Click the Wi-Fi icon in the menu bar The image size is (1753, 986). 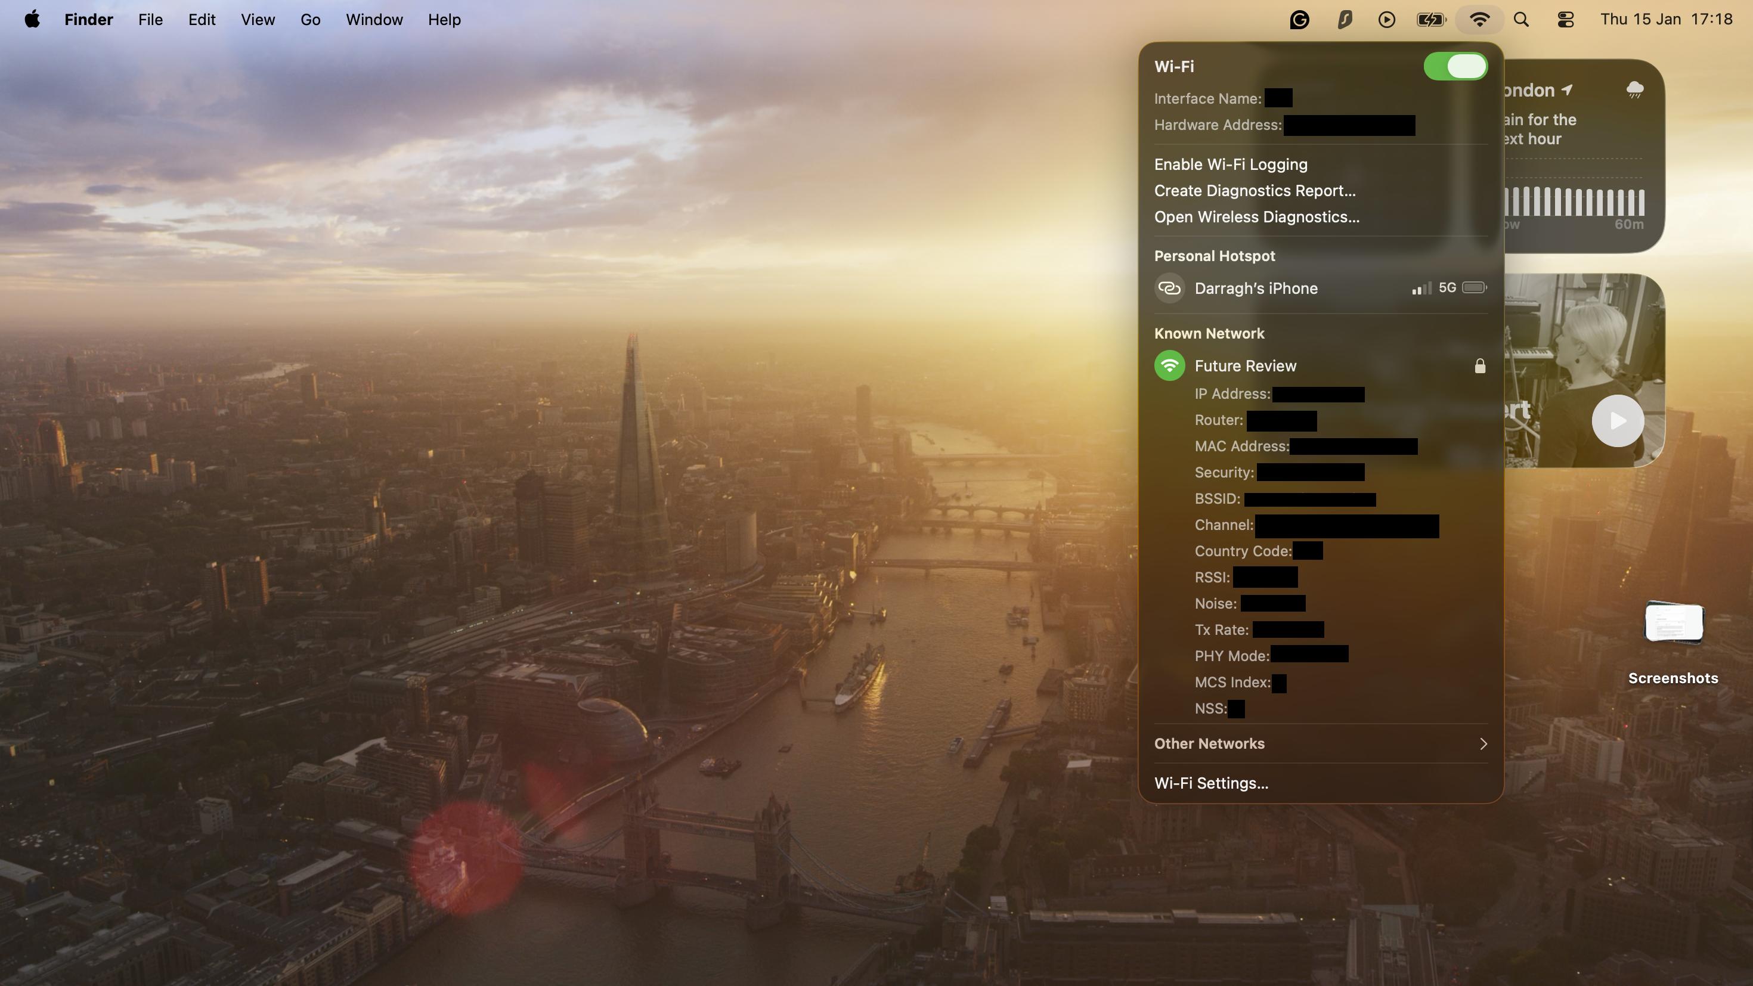1479,19
